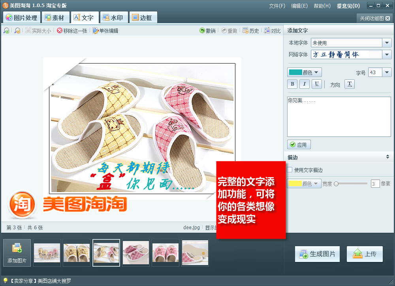395x286 pixels.
Task: Toggle underline text formatting
Action: tap(317, 84)
